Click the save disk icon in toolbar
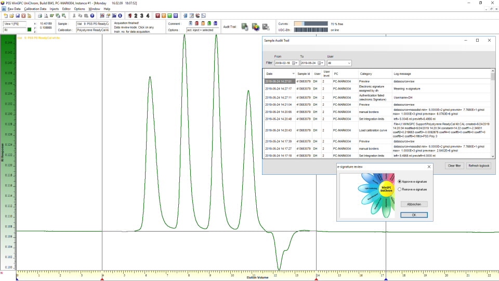Viewport: 499px width, 281px height. (x=17, y=16)
